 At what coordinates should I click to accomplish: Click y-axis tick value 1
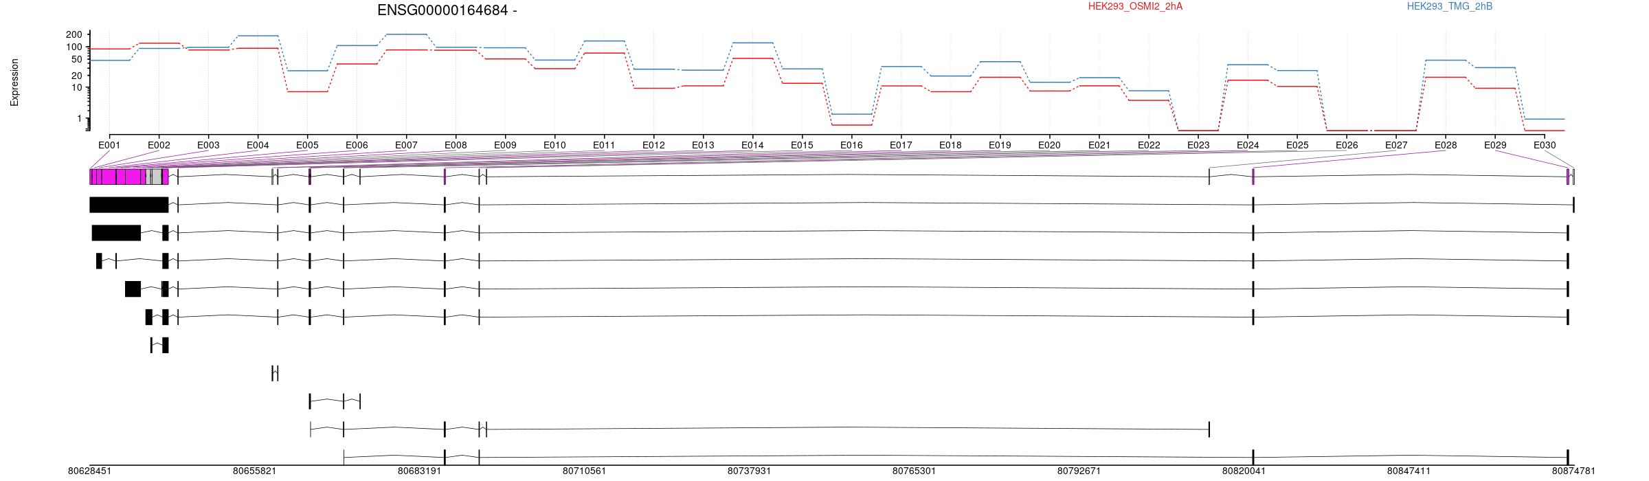coord(80,119)
